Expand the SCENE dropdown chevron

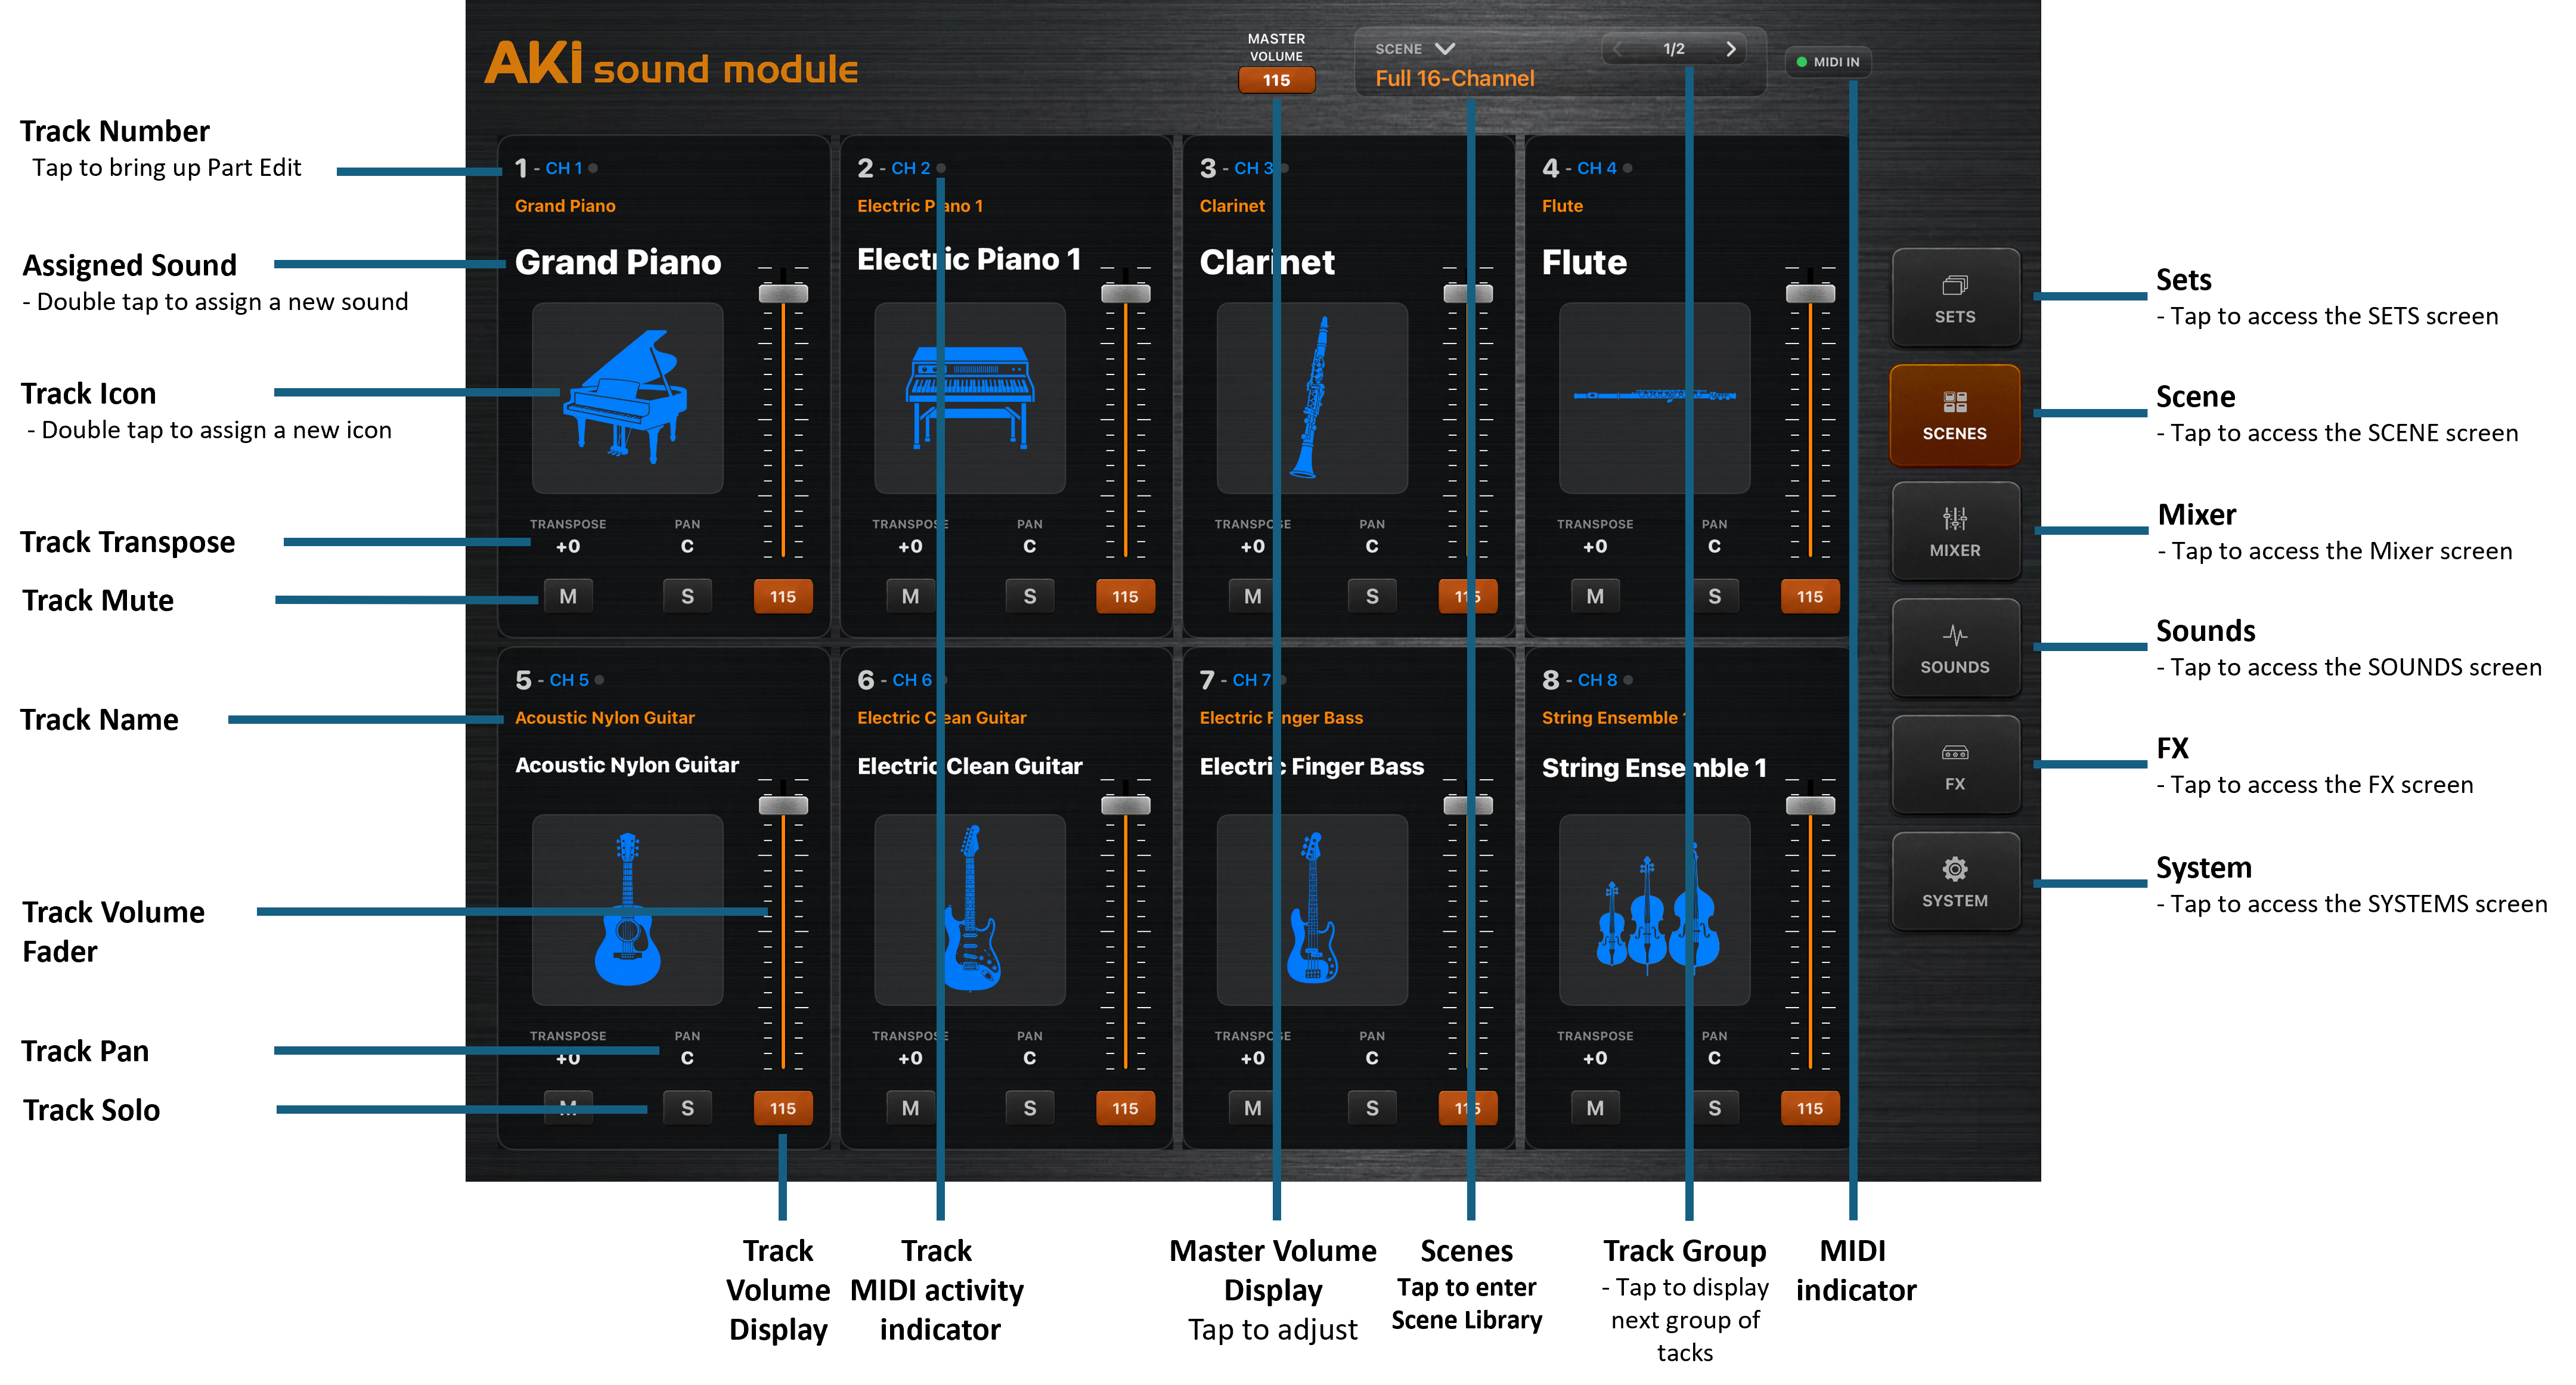[x=1444, y=48]
